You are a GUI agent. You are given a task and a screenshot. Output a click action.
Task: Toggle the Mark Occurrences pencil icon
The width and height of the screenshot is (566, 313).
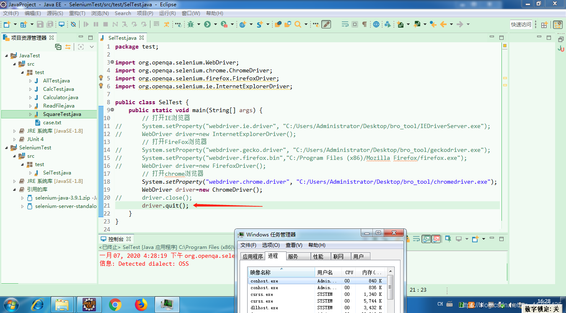[326, 24]
